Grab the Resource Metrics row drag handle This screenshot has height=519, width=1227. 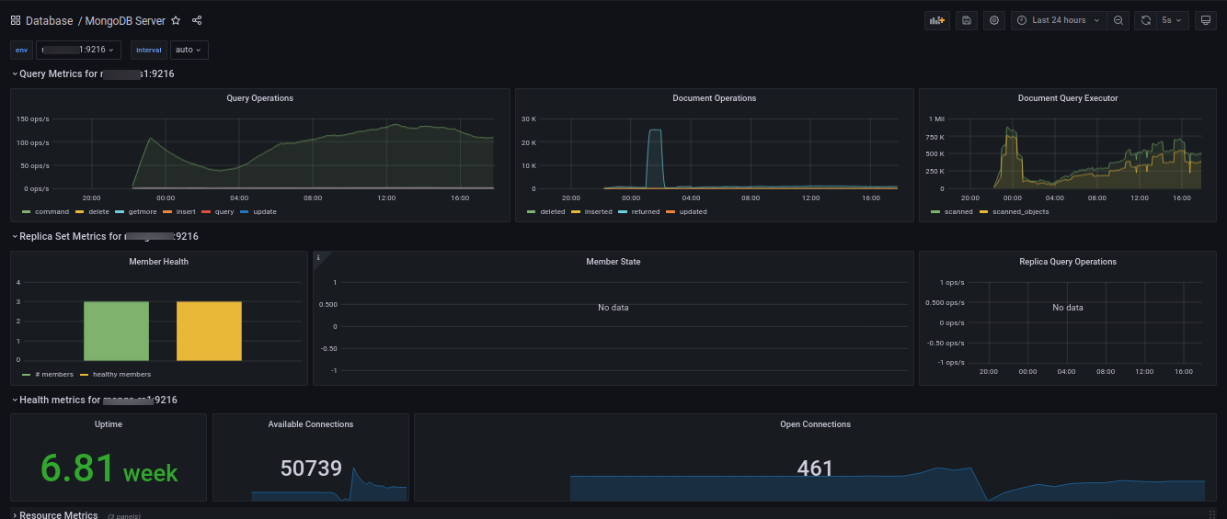[x=1211, y=514]
